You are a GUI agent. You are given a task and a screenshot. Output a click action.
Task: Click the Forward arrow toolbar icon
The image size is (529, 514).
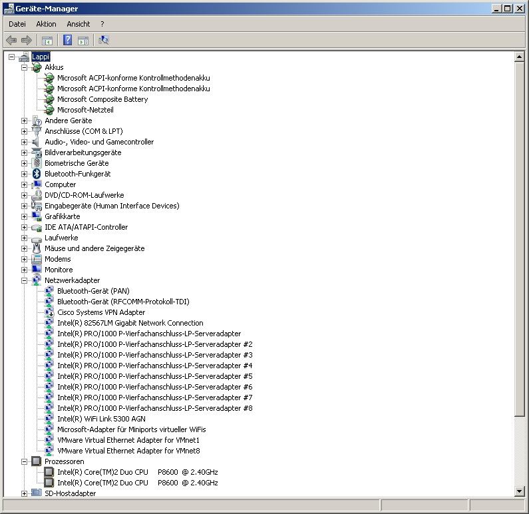point(27,41)
